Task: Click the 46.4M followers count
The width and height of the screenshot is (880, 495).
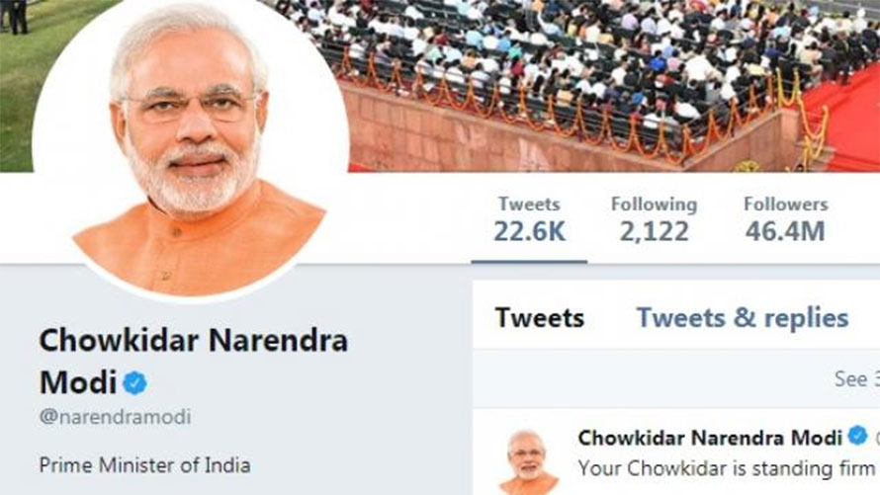Action: pos(785,231)
